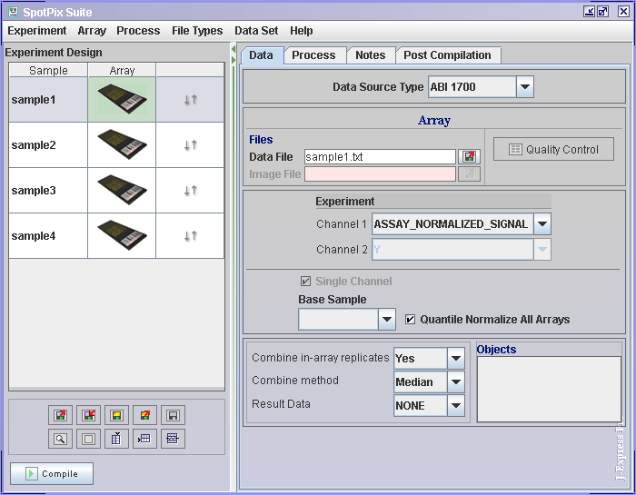
Task: Open the Combine method dropdown
Action: click(456, 381)
